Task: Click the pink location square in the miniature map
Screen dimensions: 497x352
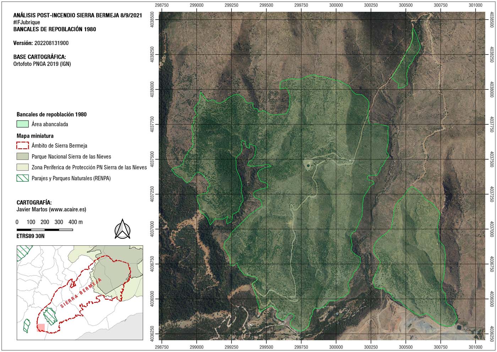Action: pos(41,327)
